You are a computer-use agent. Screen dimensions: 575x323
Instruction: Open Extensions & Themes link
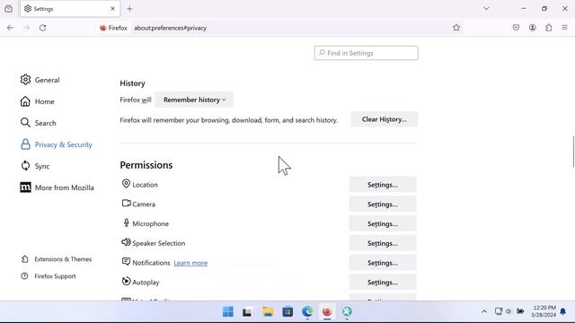[x=56, y=259]
